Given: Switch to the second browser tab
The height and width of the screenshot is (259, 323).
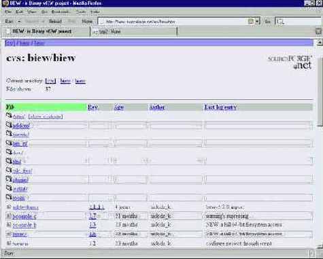Looking at the screenshot, I should [x=133, y=31].
